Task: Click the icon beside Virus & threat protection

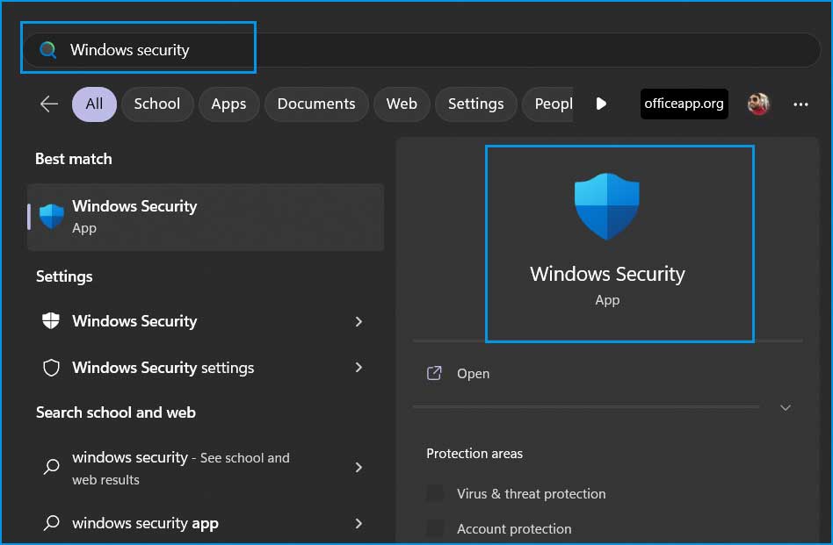Action: click(435, 493)
